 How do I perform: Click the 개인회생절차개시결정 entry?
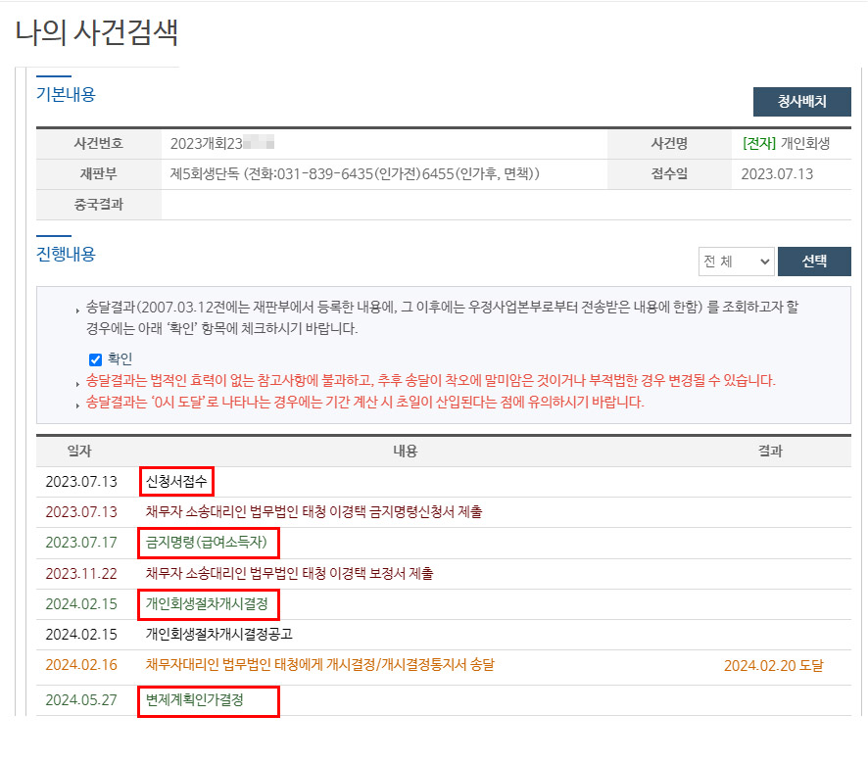click(206, 603)
